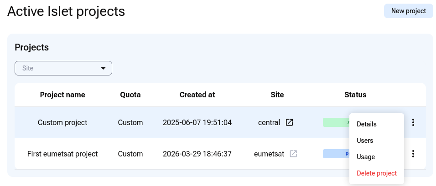Choose Delete project in the menu
This screenshot has height=186, width=436.
tap(377, 173)
